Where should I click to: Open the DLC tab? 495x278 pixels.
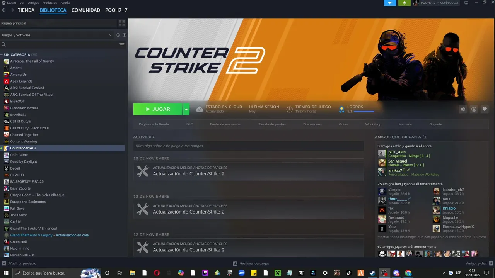click(189, 124)
